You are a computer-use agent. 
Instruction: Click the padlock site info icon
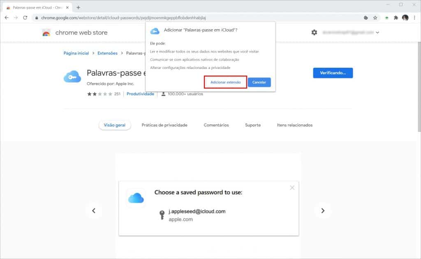[37, 18]
